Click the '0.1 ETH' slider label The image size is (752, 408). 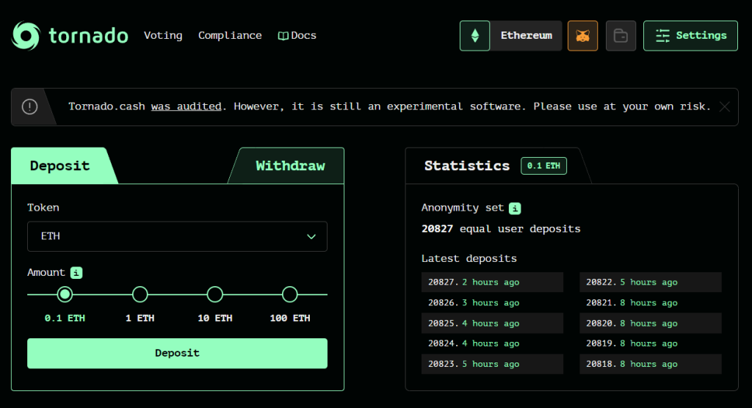[x=65, y=318]
